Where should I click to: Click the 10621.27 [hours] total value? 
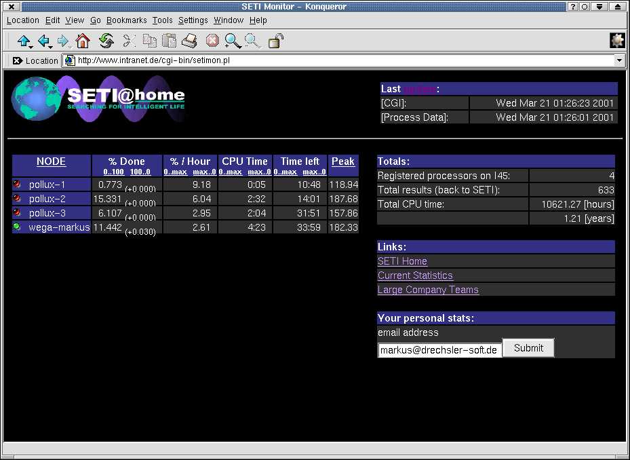578,204
